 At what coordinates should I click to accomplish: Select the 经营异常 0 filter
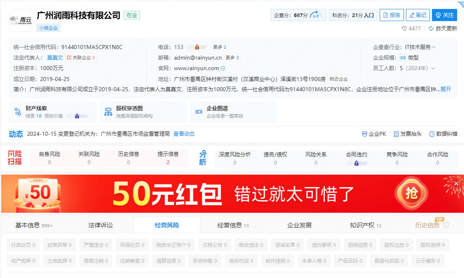[60, 245]
